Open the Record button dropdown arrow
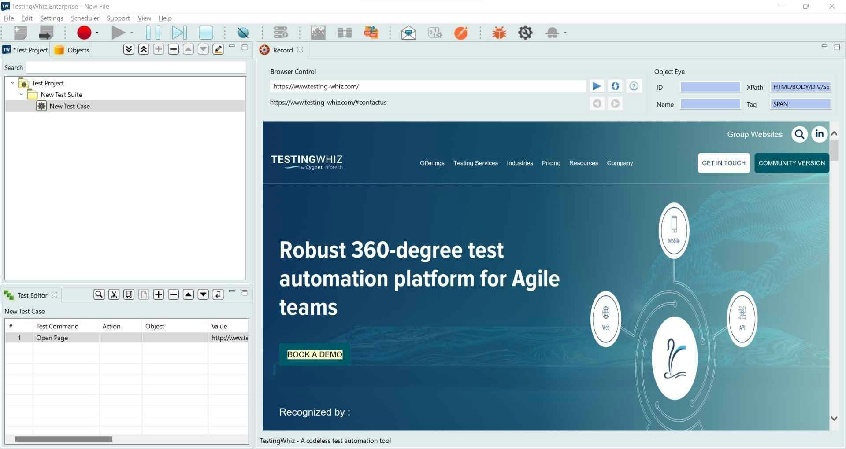Viewport: 846px width, 449px height. 97,33
